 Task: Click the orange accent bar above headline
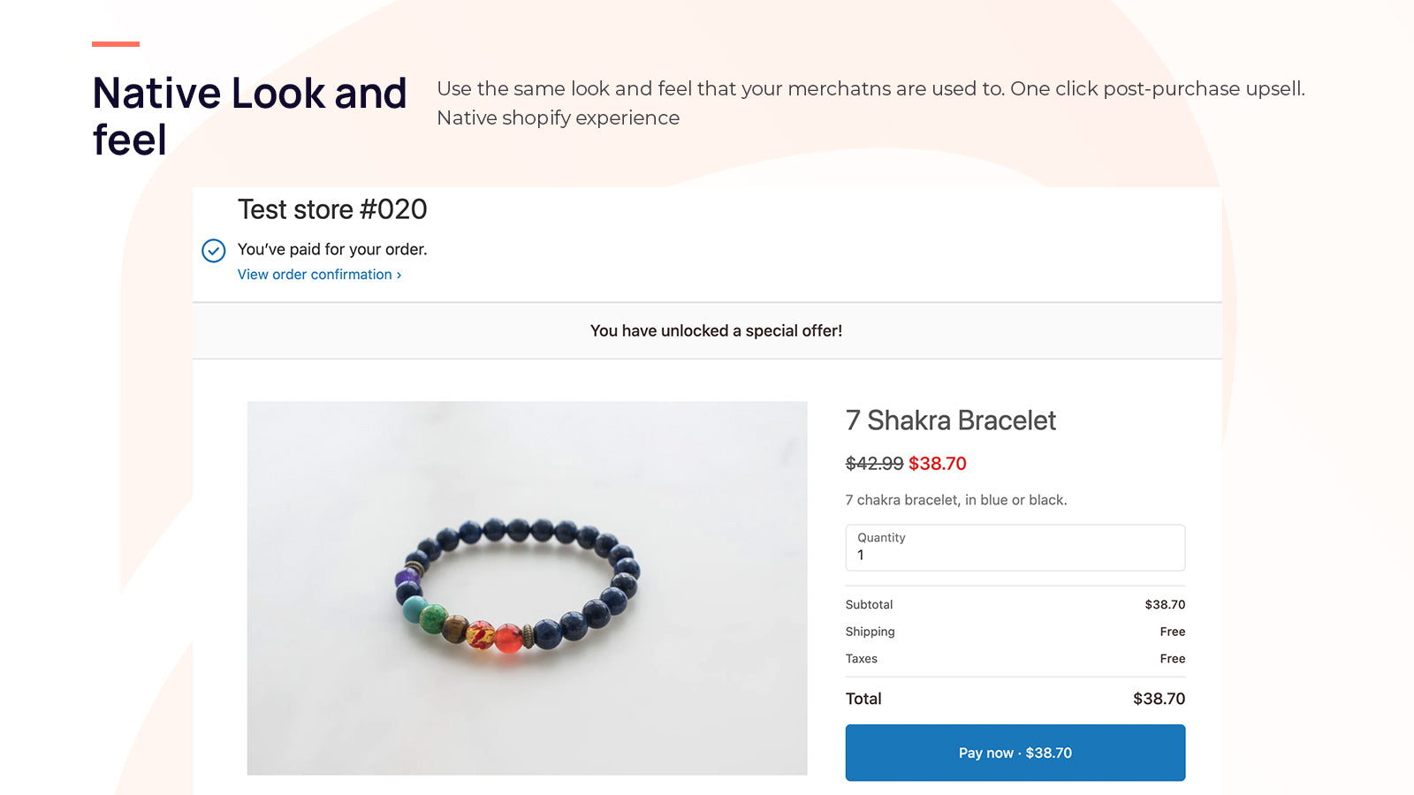click(116, 43)
